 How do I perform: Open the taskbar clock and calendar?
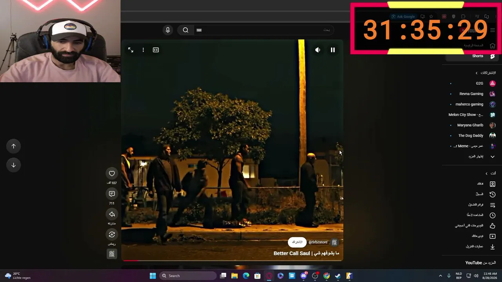[x=490, y=276]
